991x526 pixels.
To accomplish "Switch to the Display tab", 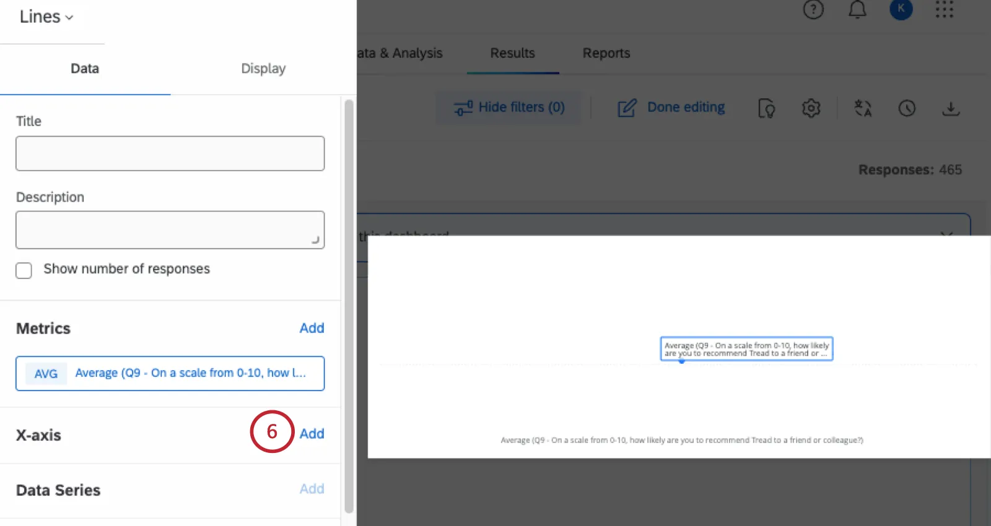I will tap(263, 69).
